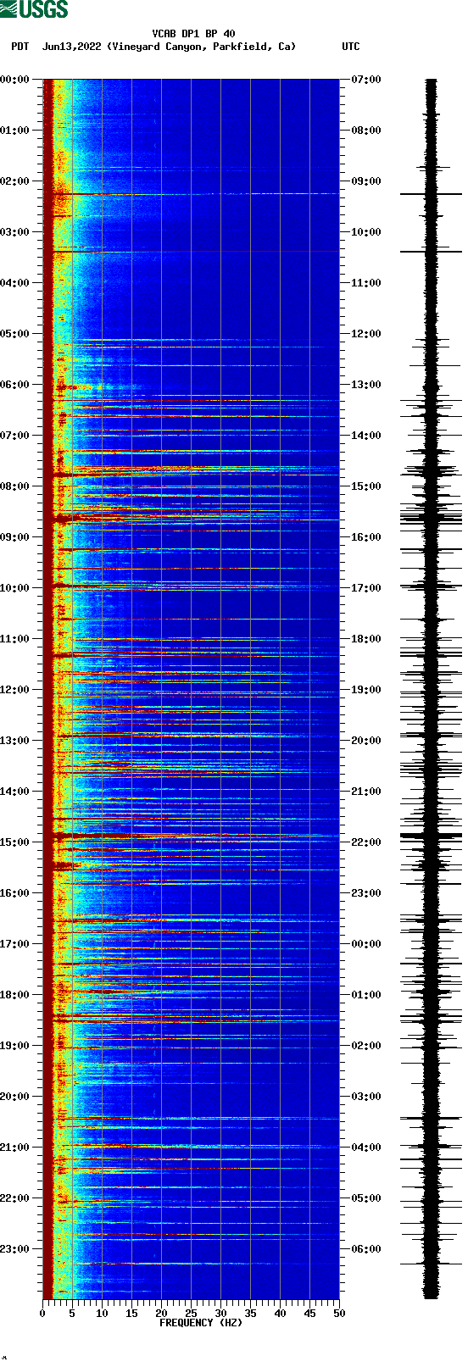This screenshot has width=468, height=1367.
Task: Click the UTC time label 17:00
Action: click(366, 588)
